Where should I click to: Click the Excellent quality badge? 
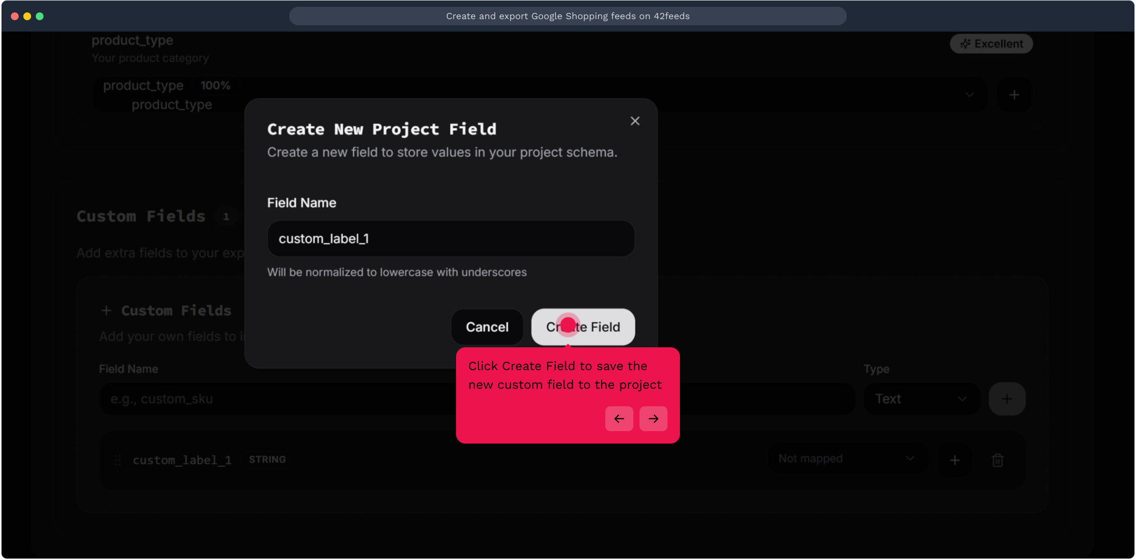[991, 44]
